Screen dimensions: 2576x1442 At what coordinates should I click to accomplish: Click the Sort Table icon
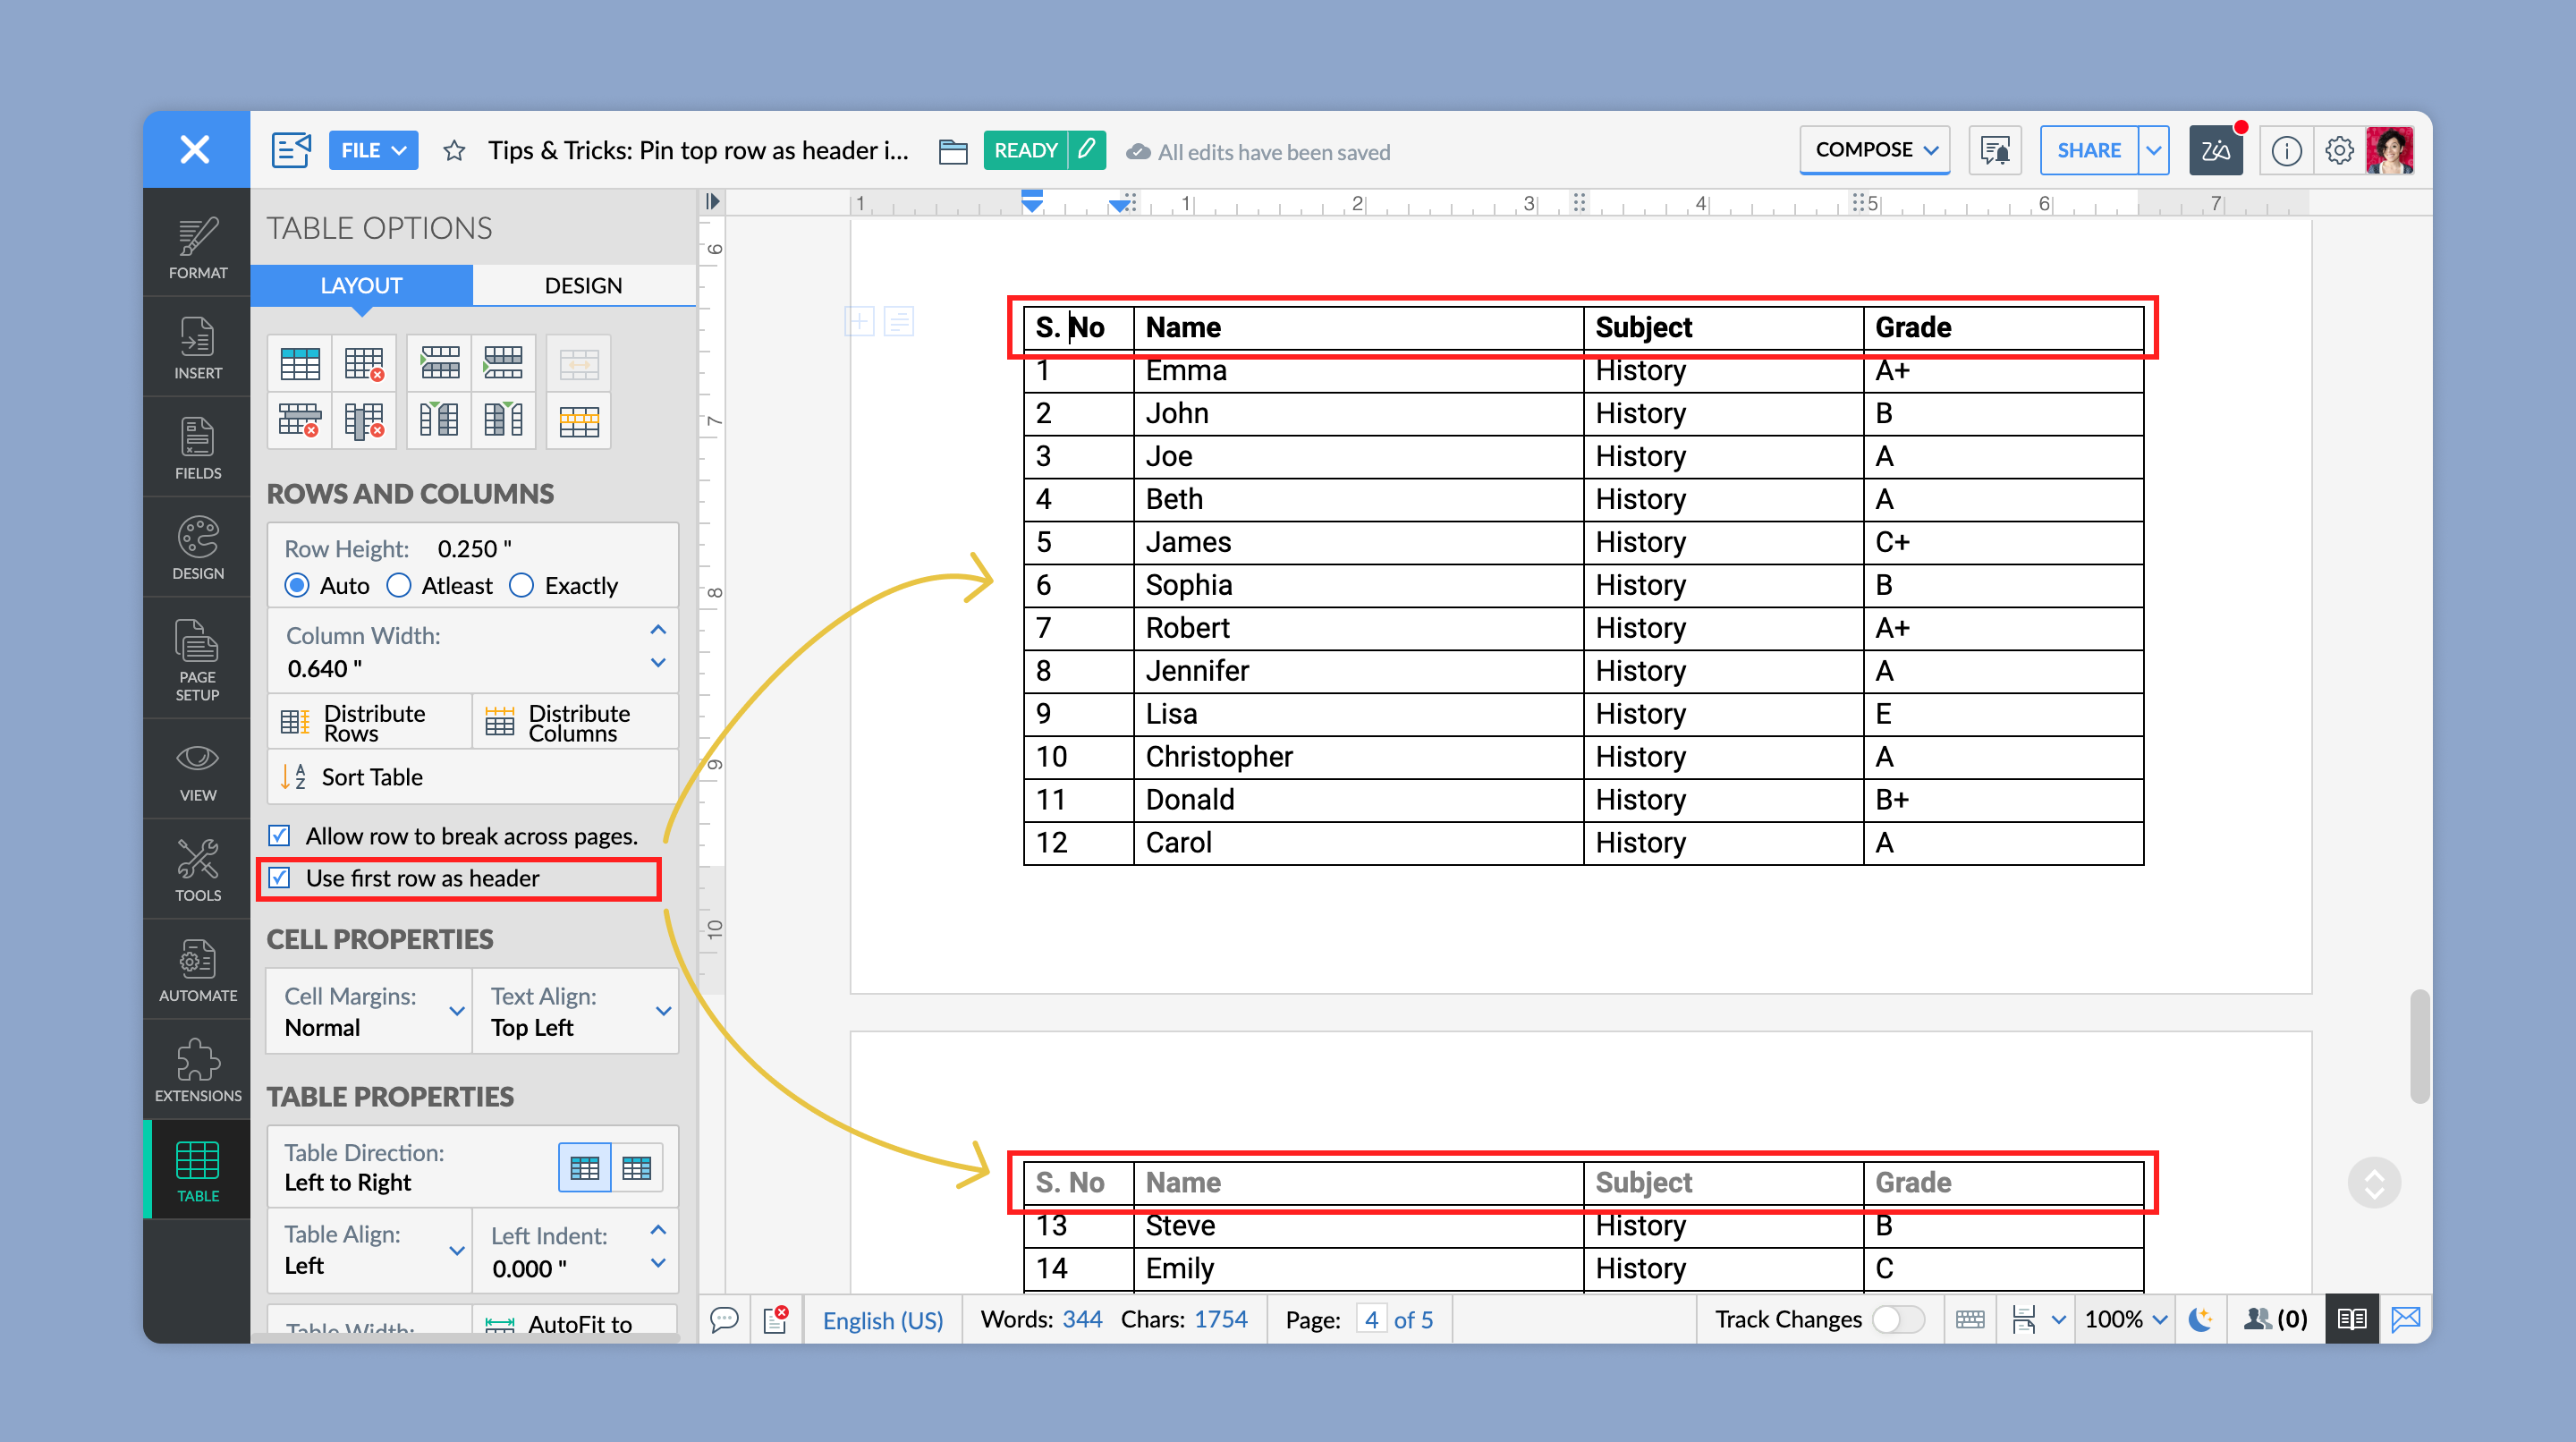tap(293, 777)
